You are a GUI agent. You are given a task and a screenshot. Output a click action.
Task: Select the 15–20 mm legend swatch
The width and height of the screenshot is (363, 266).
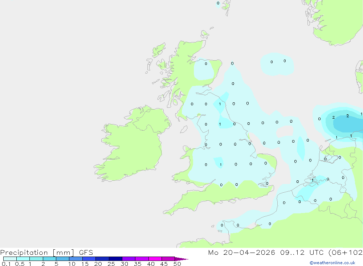point(89,259)
